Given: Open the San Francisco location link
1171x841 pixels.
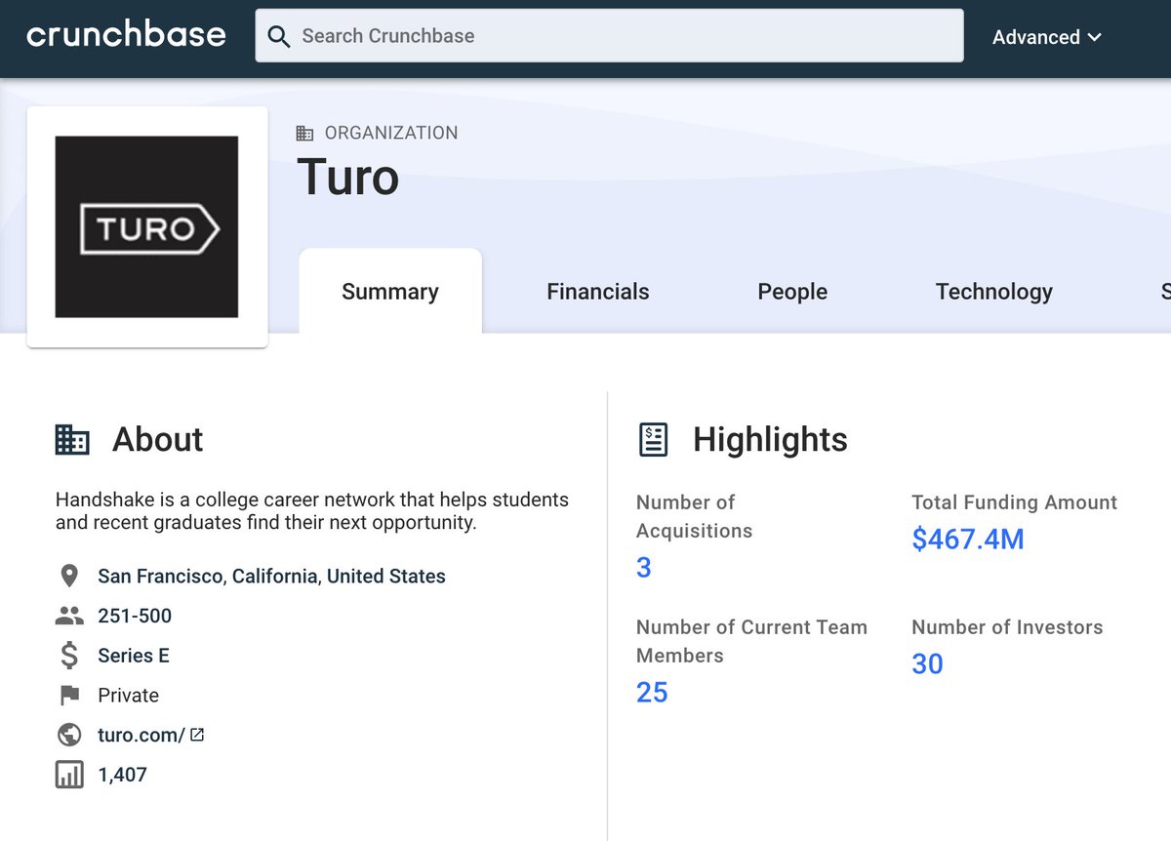Looking at the screenshot, I should [x=160, y=576].
